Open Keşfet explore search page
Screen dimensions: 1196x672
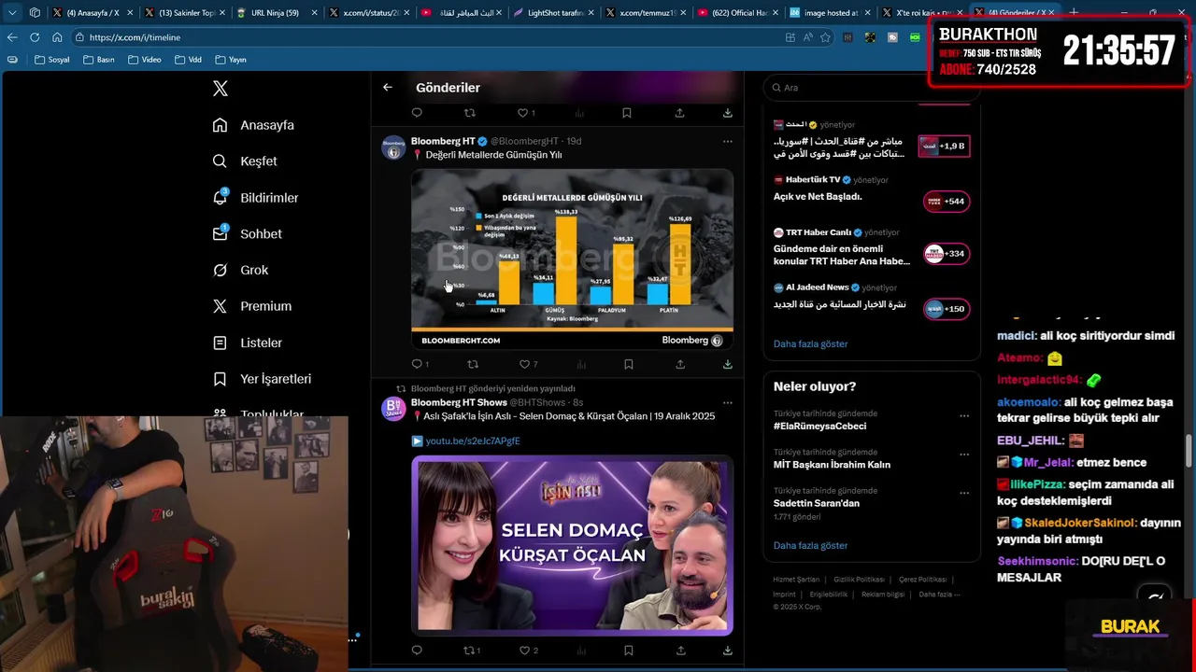(245, 161)
